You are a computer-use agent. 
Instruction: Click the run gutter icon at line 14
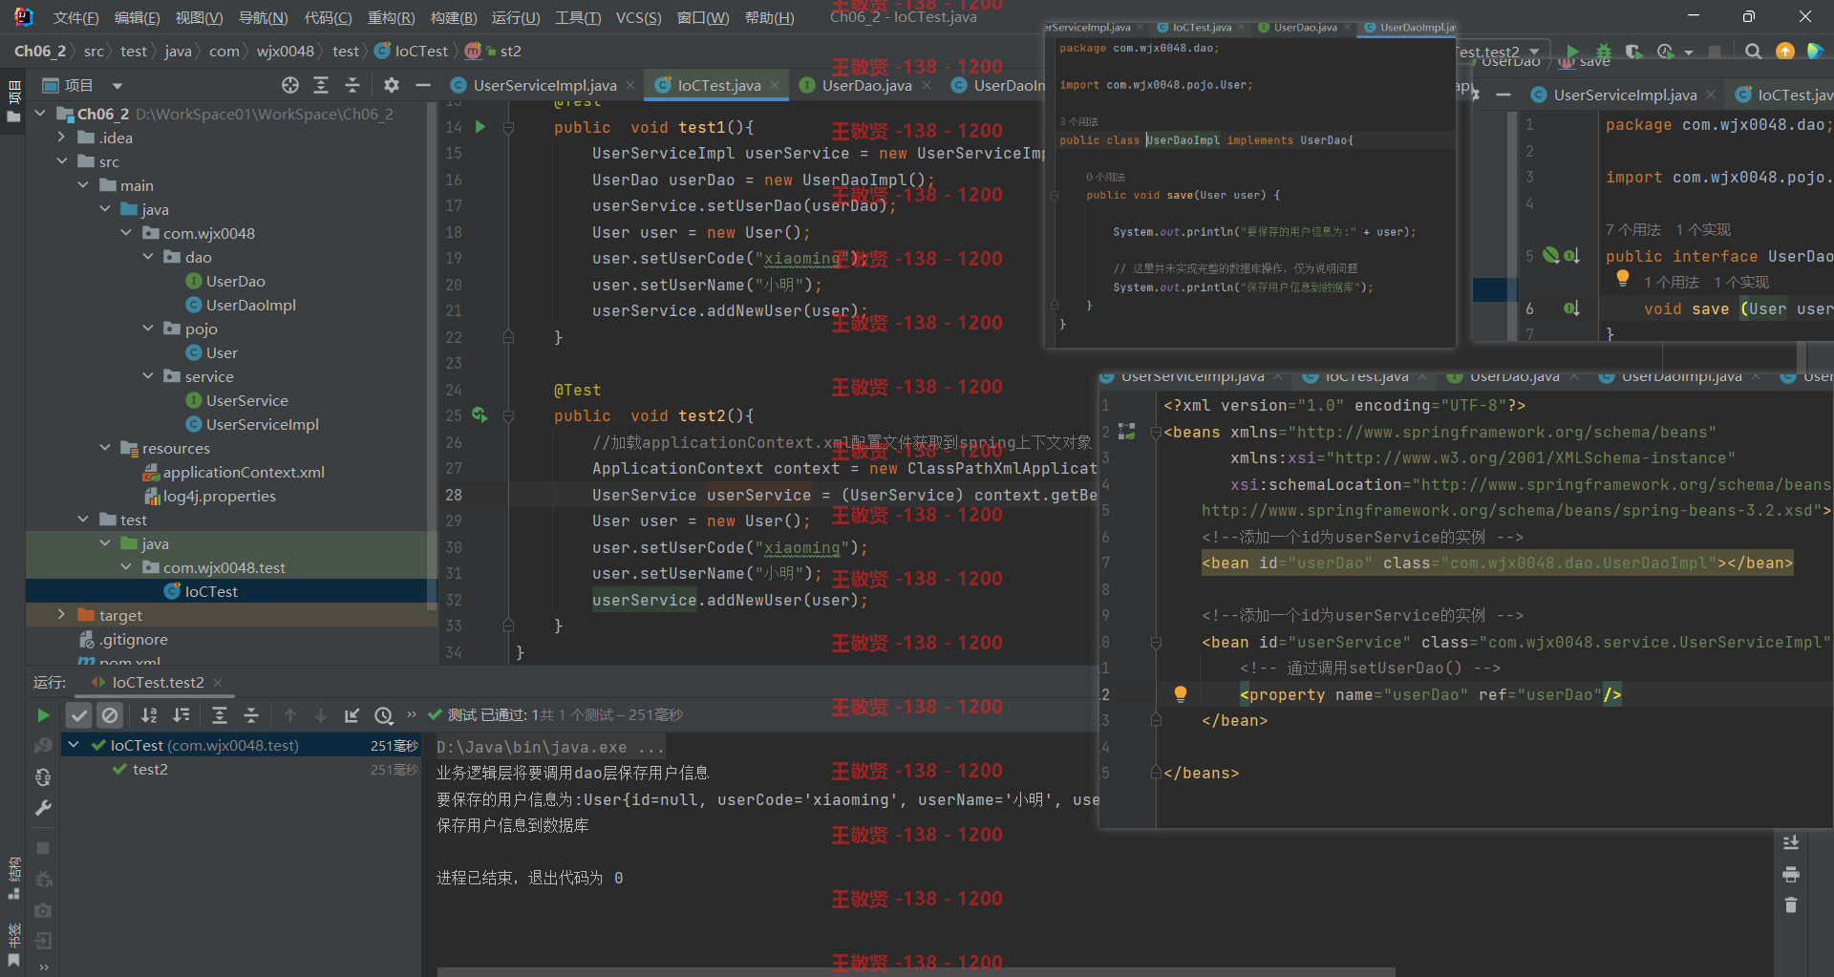[x=480, y=126]
